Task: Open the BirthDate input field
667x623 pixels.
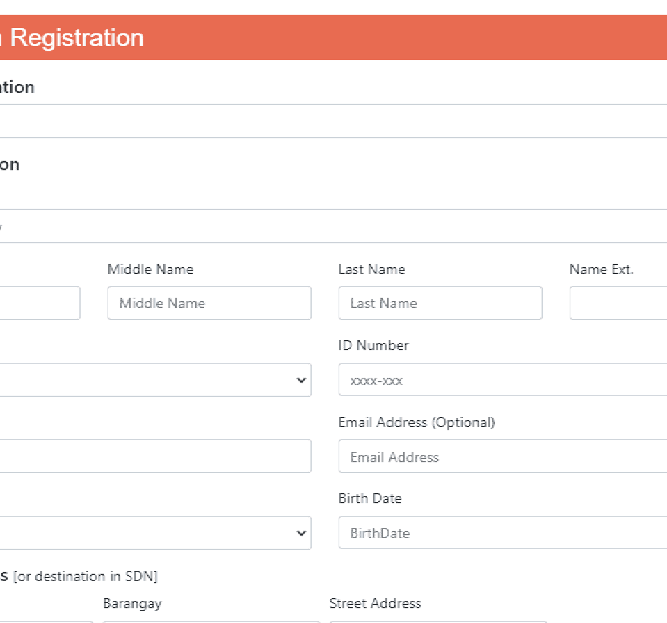Action: pos(502,533)
